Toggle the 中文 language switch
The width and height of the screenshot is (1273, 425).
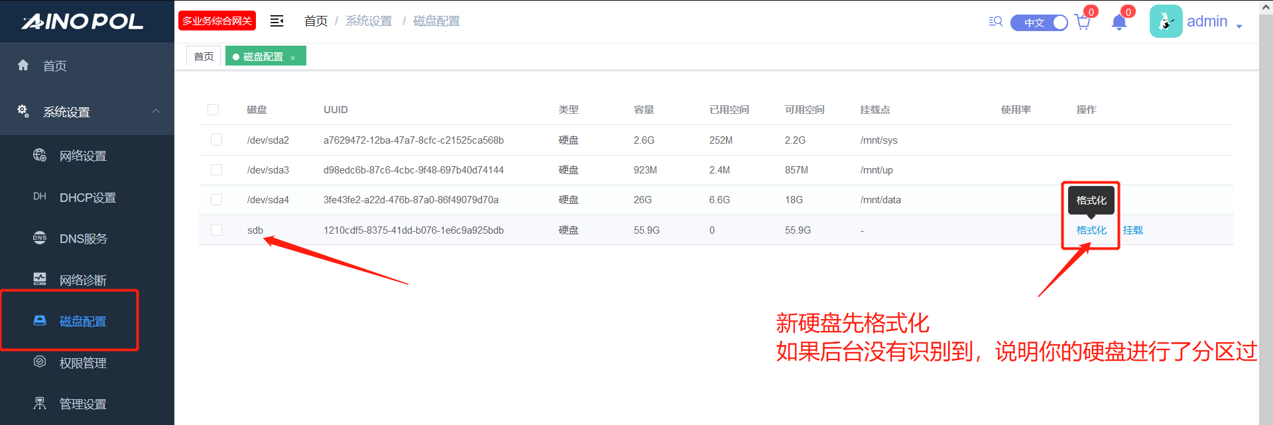tap(1039, 23)
